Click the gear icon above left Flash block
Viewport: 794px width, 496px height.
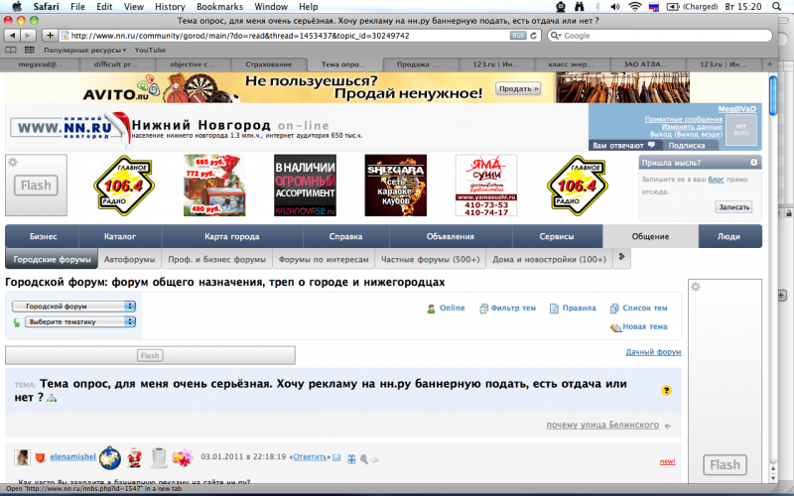point(13,162)
